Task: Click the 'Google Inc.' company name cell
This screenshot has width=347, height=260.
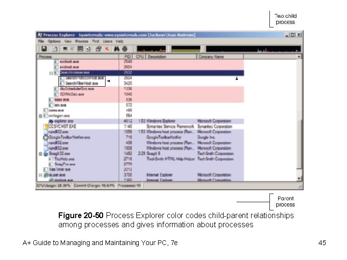Action: tap(206, 137)
